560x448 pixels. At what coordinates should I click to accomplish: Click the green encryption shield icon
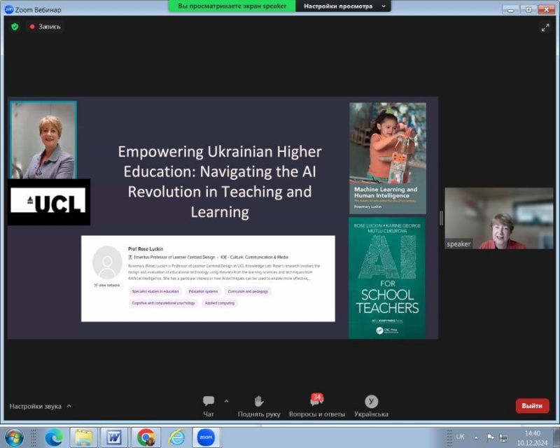pyautogui.click(x=15, y=27)
